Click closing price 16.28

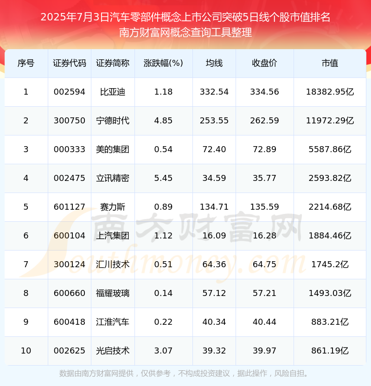[x=264, y=236]
